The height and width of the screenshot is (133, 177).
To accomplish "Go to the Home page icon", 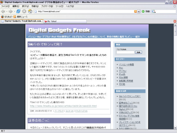I will pos(30,11).
